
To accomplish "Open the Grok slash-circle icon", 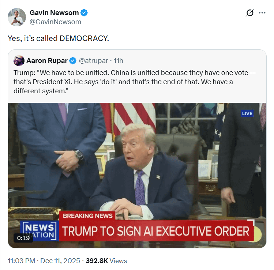I will click(x=250, y=13).
